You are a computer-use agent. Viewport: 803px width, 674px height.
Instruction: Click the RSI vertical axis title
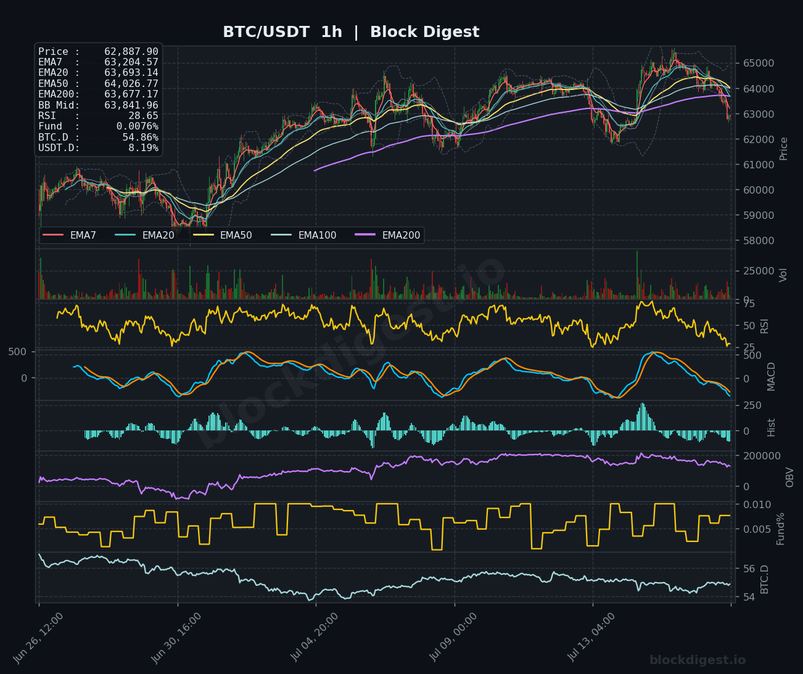(765, 326)
